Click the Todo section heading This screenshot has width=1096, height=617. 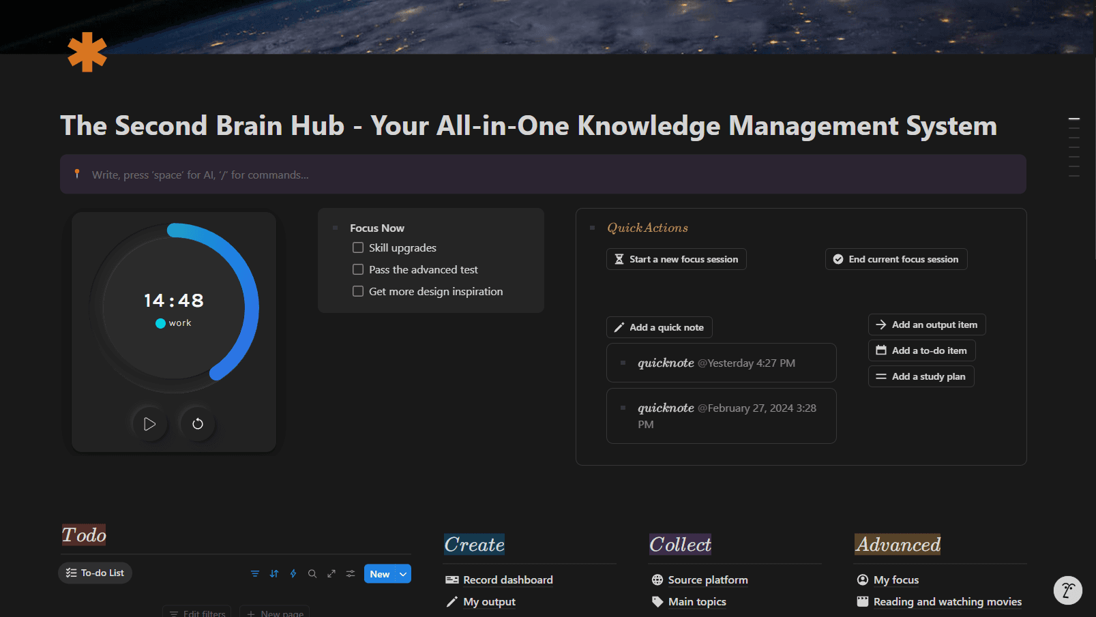pos(85,535)
